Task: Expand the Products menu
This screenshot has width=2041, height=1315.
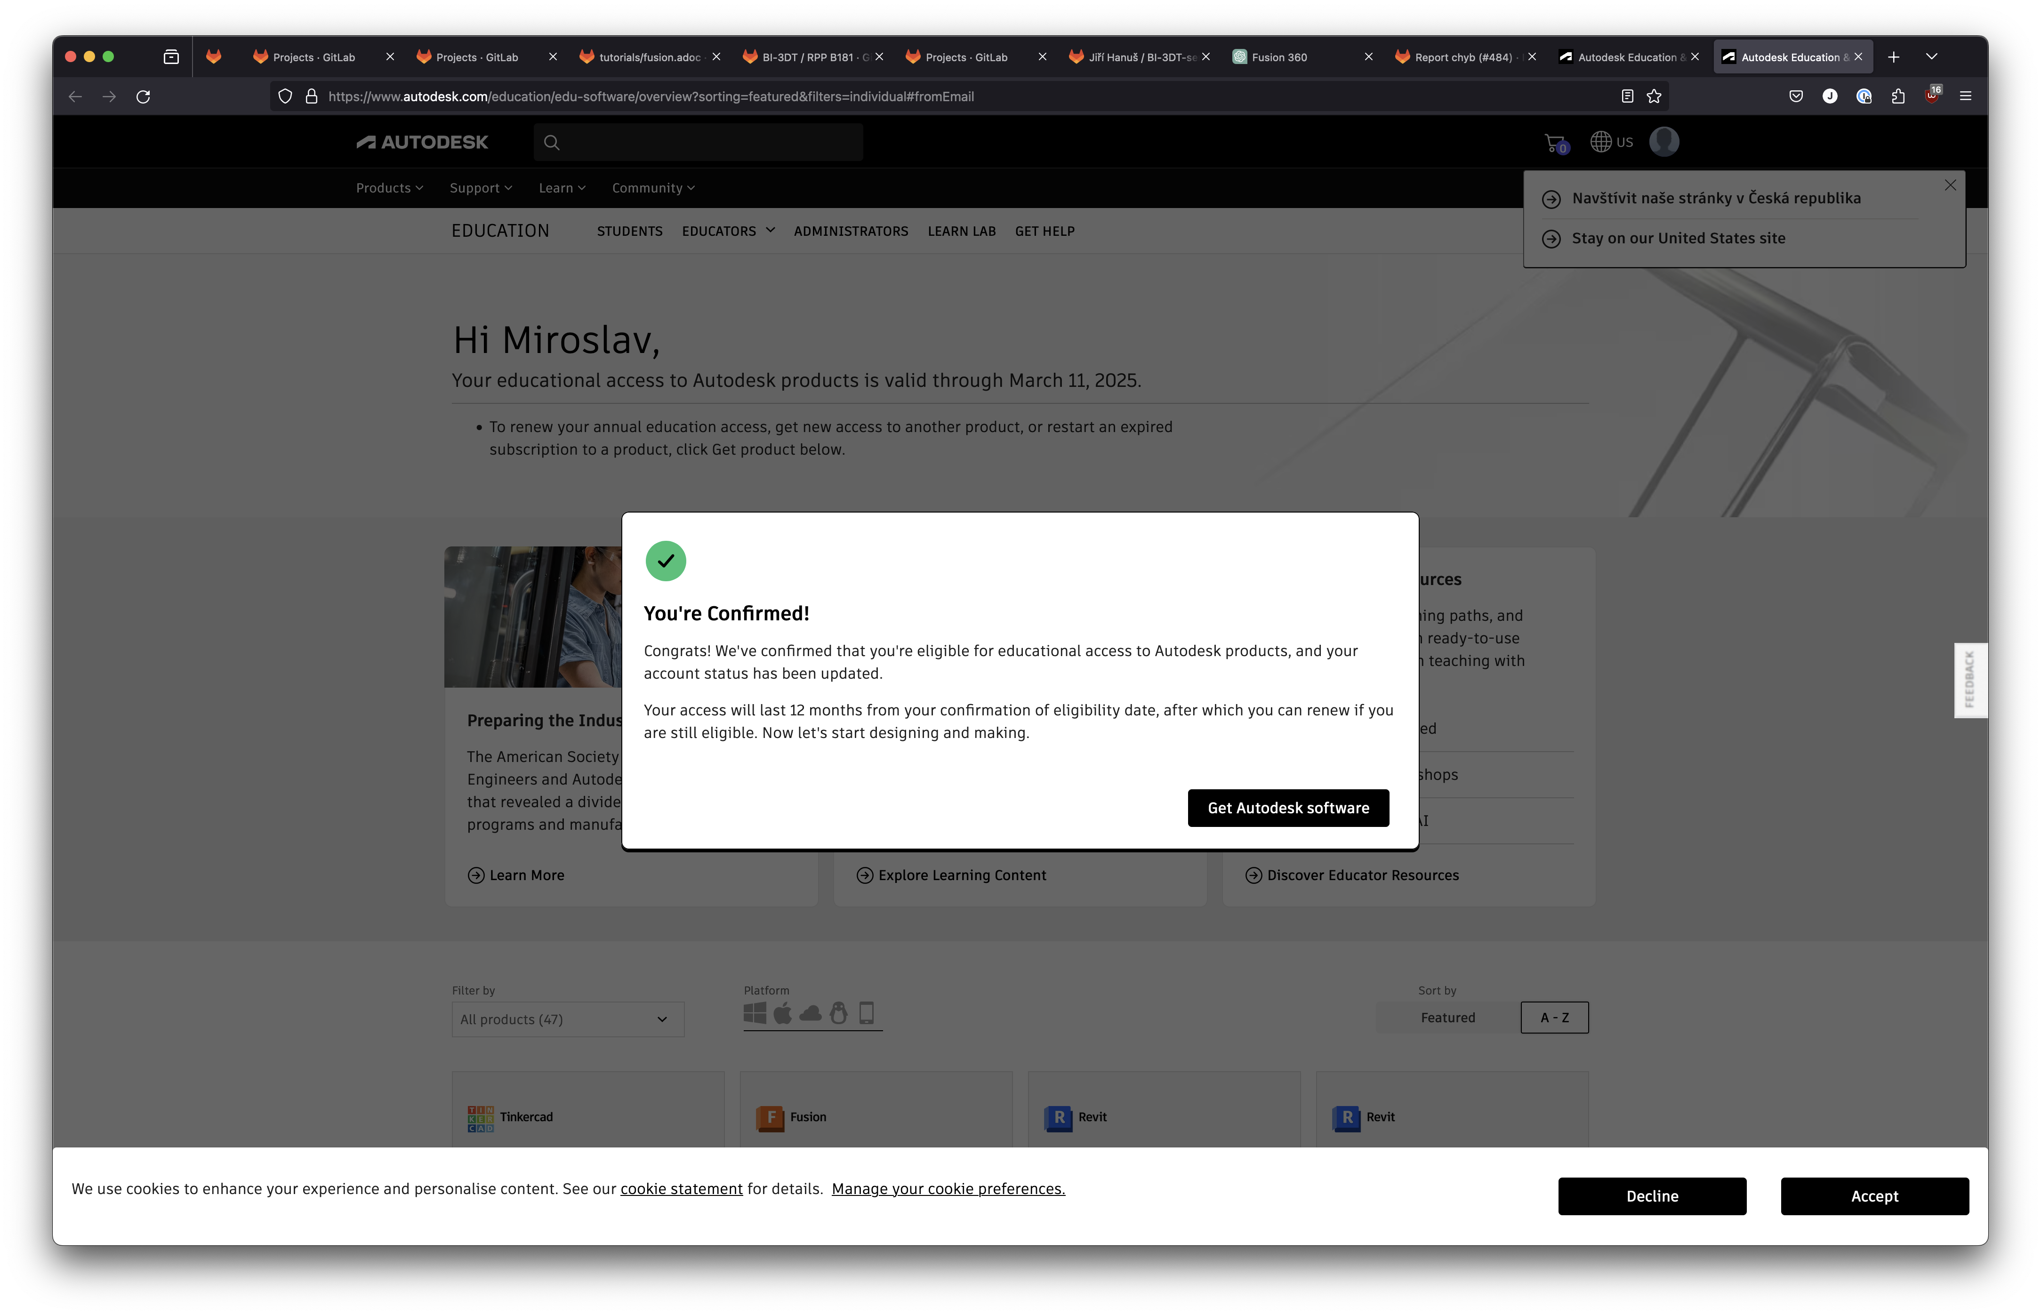Action: click(389, 188)
